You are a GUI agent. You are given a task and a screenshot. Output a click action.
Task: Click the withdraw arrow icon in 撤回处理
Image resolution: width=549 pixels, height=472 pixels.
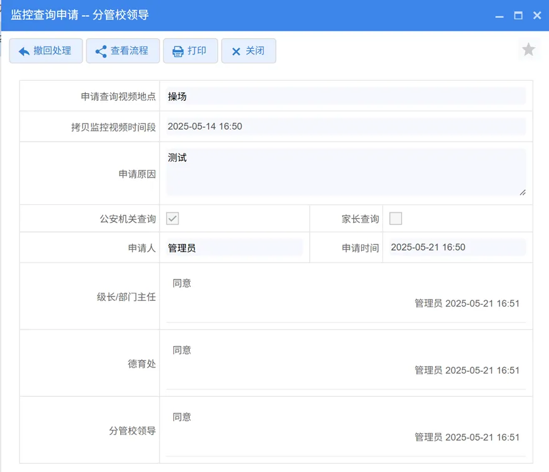click(x=24, y=51)
